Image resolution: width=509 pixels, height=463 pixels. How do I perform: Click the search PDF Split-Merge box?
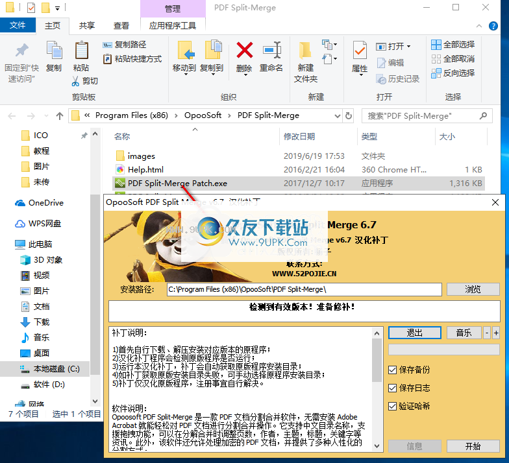427,115
